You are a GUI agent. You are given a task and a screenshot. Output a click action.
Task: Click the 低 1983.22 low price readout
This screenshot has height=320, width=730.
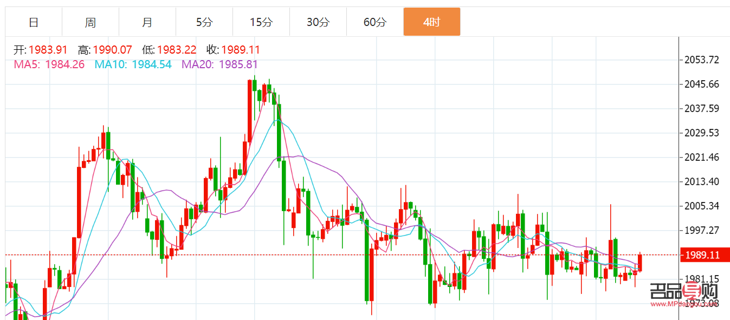coord(169,50)
